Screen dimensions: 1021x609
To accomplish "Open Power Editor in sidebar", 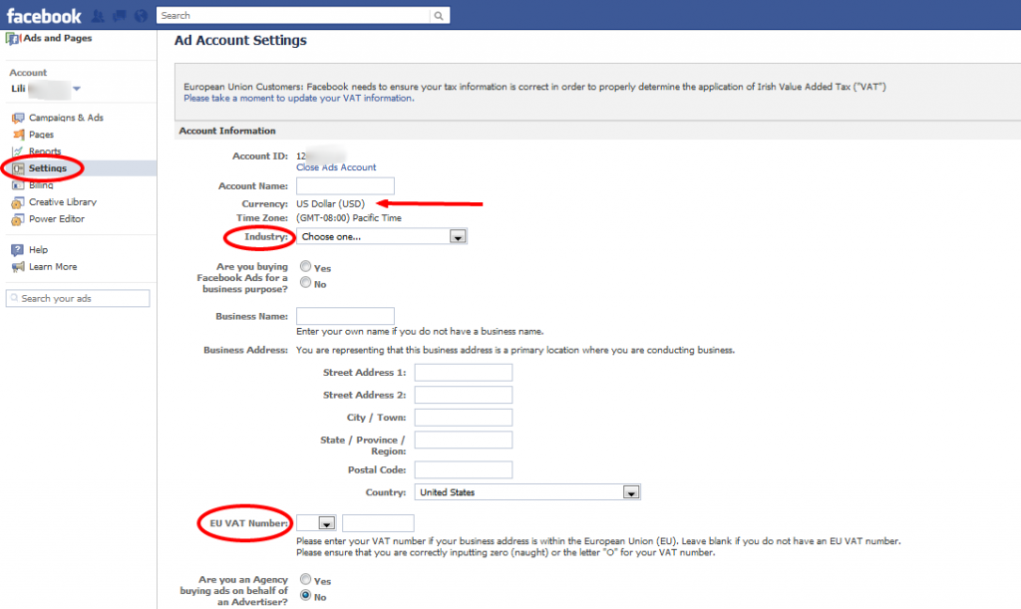I will (x=57, y=219).
